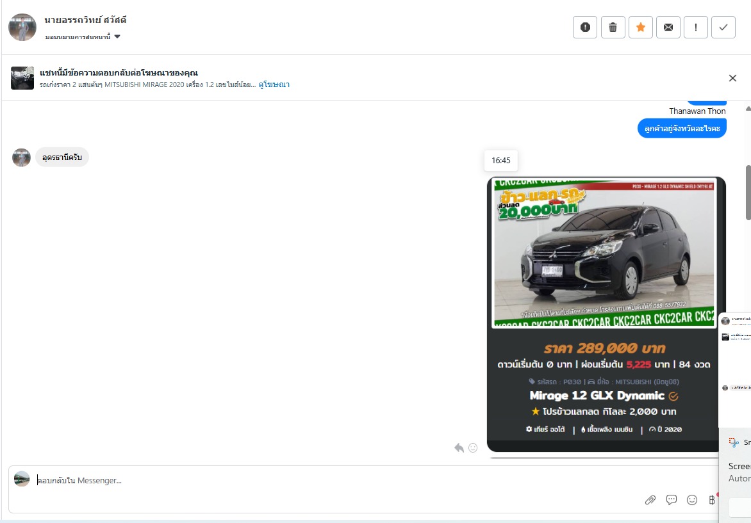Add emoji reaction to car message
The height and width of the screenshot is (523, 751).
click(473, 448)
